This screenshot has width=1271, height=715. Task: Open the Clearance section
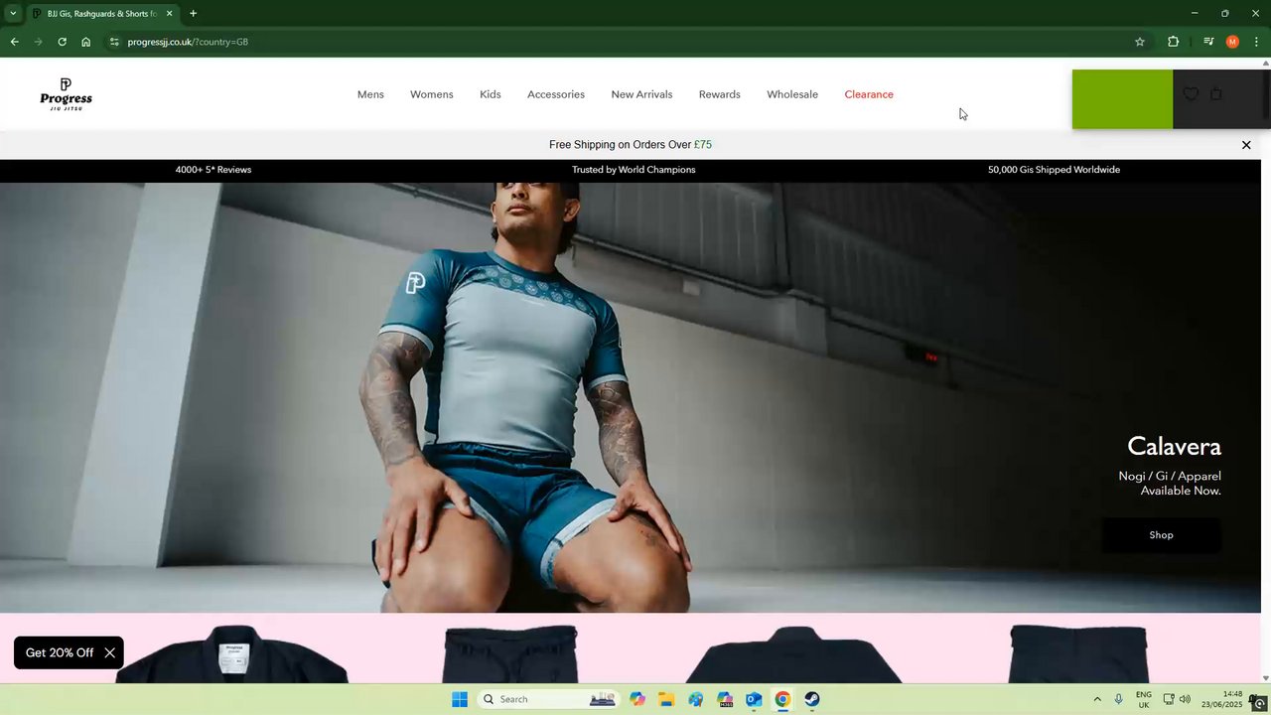(869, 94)
